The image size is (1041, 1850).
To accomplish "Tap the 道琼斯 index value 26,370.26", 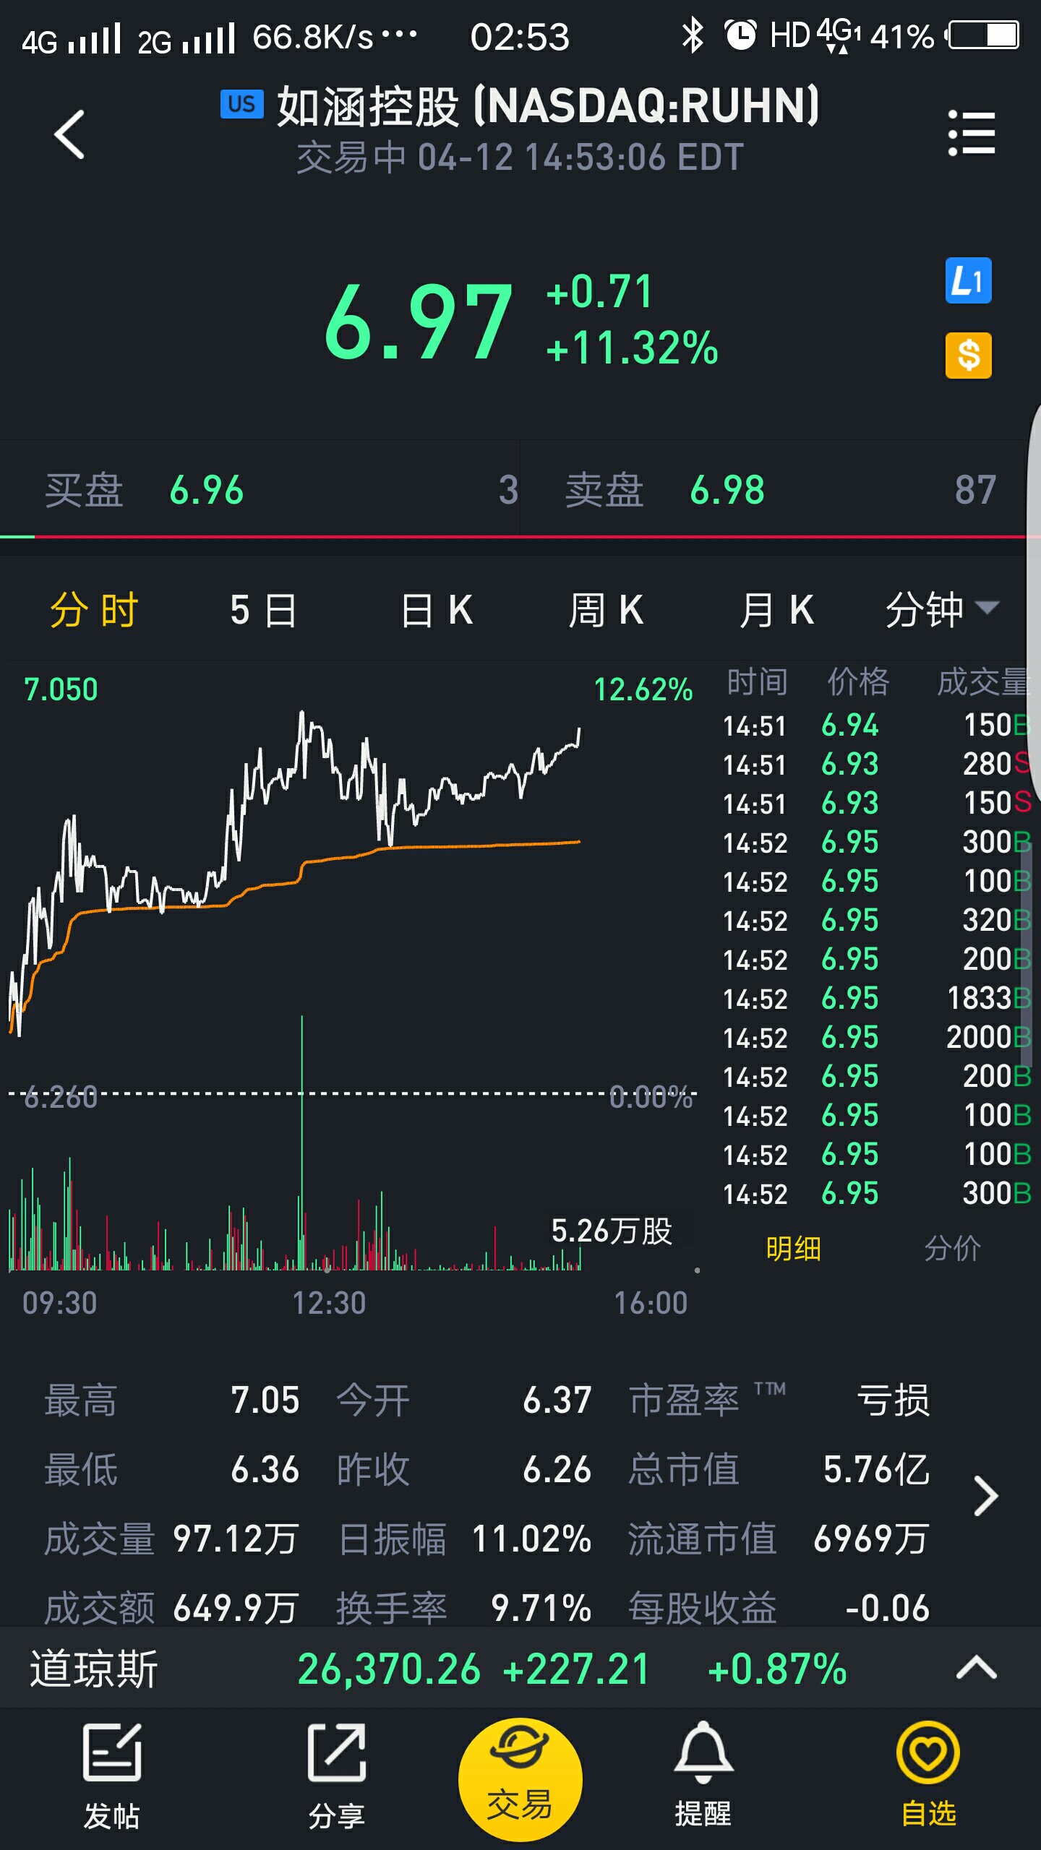I will pyautogui.click(x=389, y=1669).
